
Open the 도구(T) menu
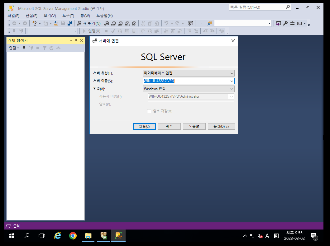pyautogui.click(x=68, y=16)
